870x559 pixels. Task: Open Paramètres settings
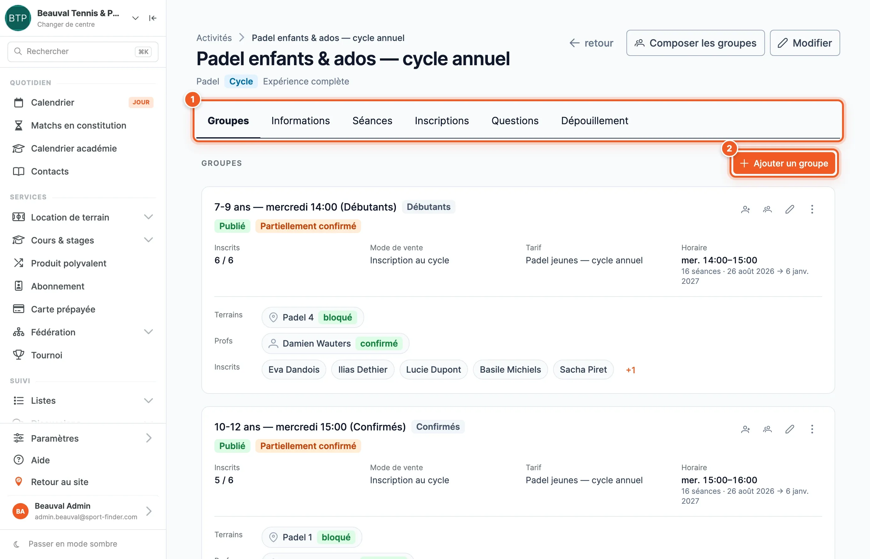tap(83, 438)
